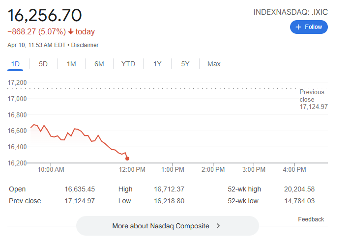Click the 16,256.70 index value
This screenshot has width=350, height=243.
[x=45, y=15]
